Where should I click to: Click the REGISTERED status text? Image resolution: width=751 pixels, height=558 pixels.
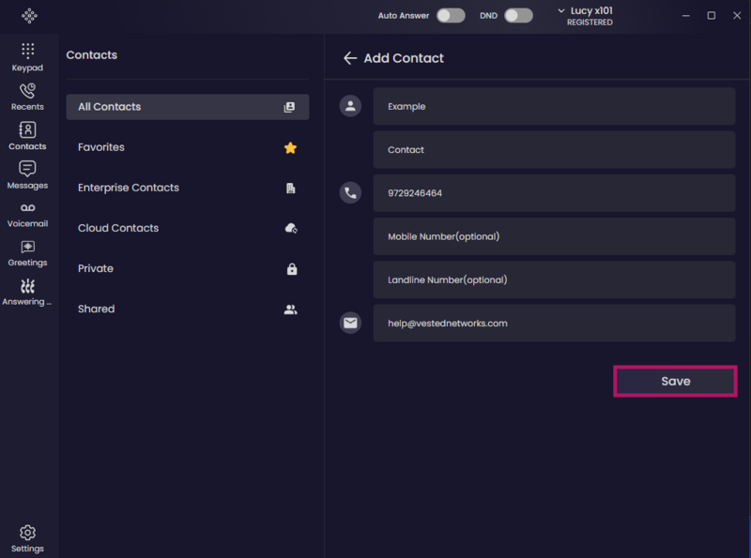pyautogui.click(x=590, y=23)
